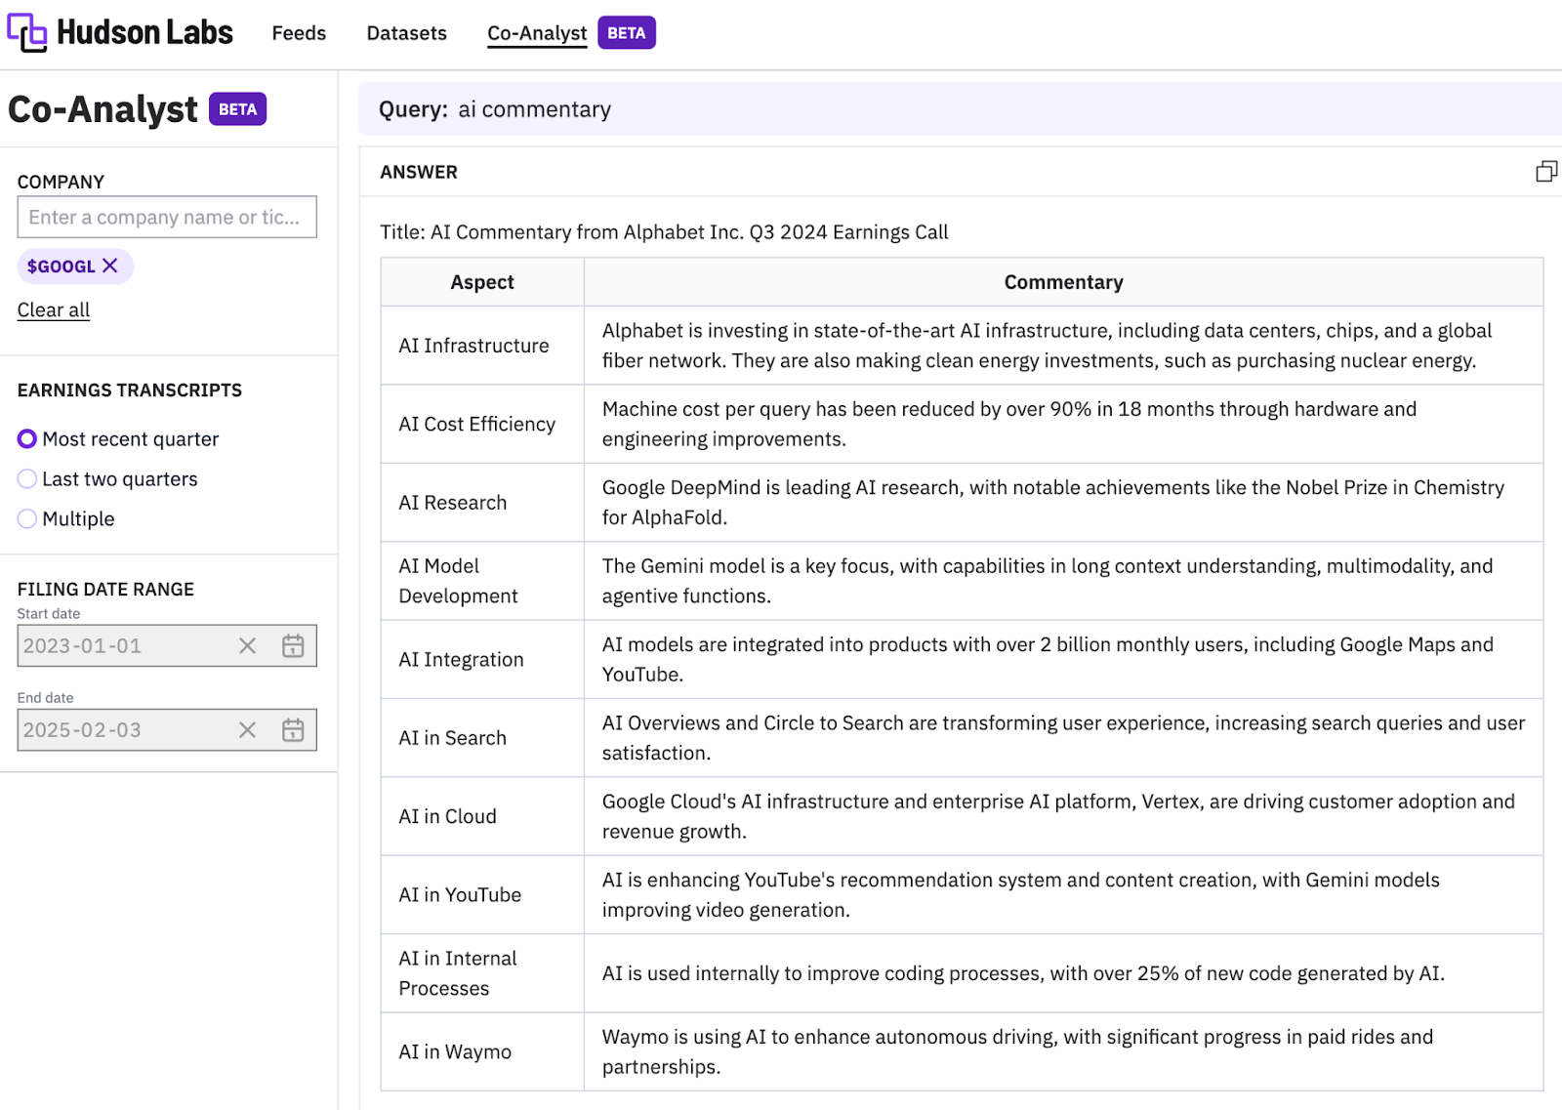The height and width of the screenshot is (1110, 1562).
Task: Clear the end date with X icon
Action: [x=247, y=730]
